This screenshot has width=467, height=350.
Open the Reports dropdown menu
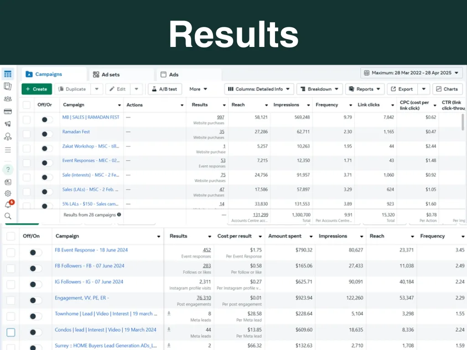(364, 89)
